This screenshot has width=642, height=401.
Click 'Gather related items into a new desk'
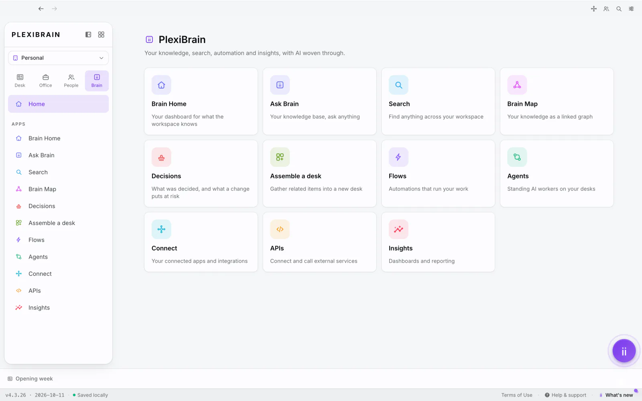(316, 189)
